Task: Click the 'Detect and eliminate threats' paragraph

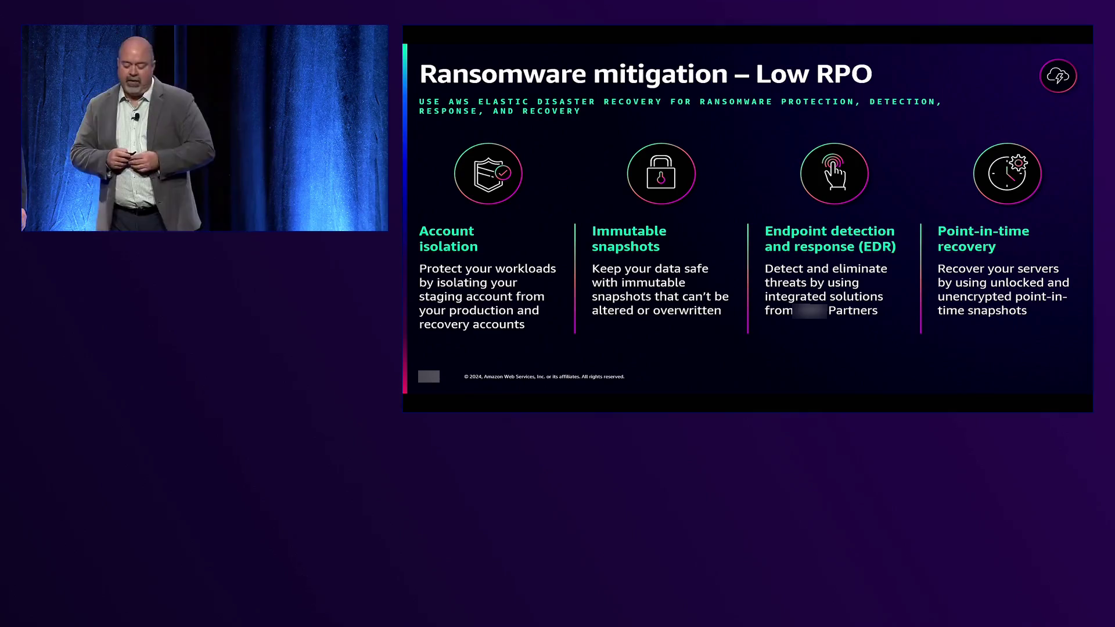Action: (x=826, y=289)
